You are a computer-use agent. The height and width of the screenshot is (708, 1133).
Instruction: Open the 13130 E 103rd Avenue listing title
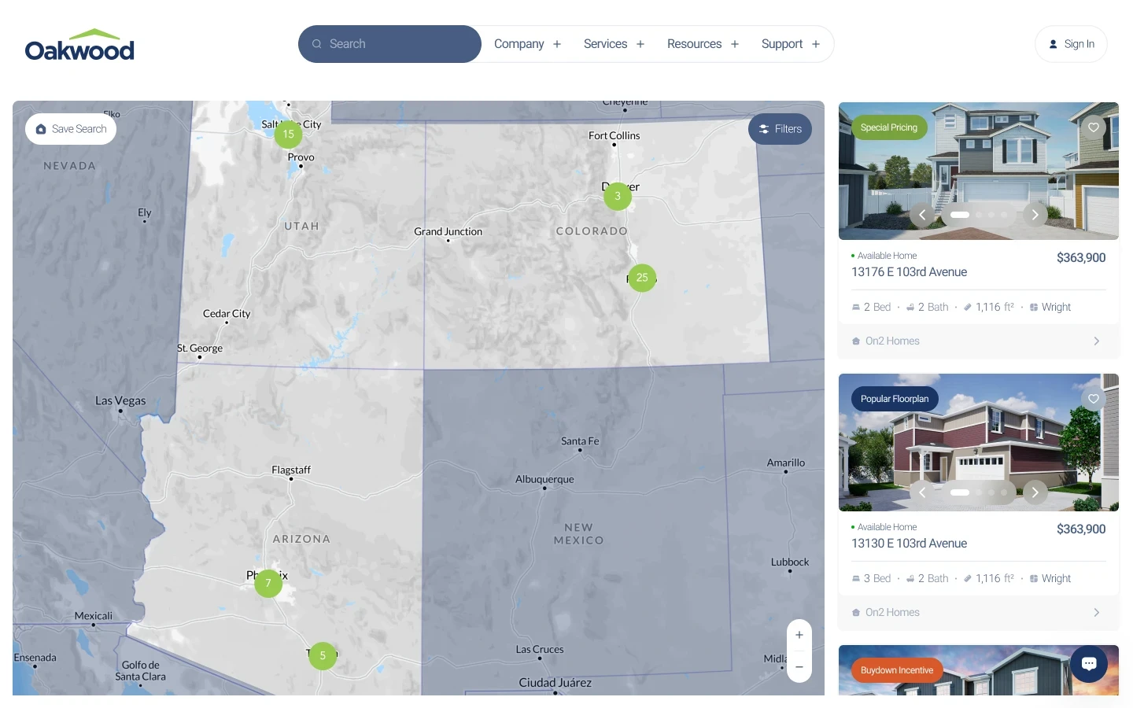point(910,544)
